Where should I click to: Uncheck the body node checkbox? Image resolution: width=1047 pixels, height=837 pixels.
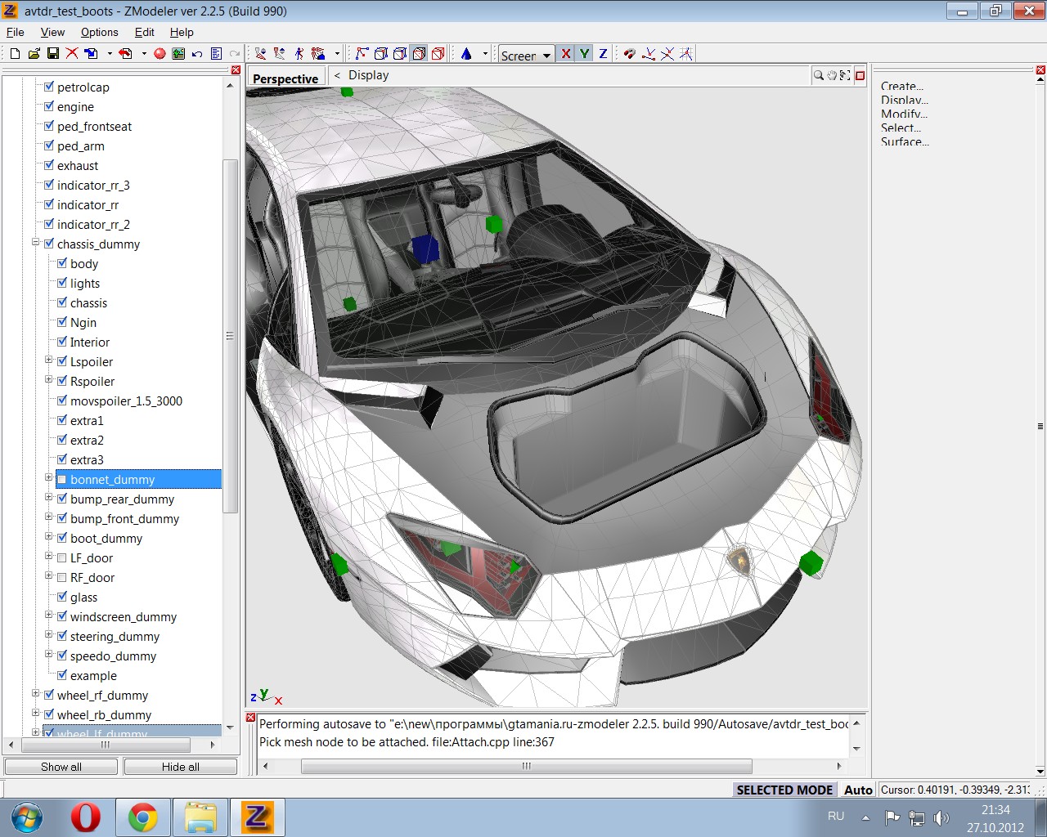pyautogui.click(x=62, y=263)
